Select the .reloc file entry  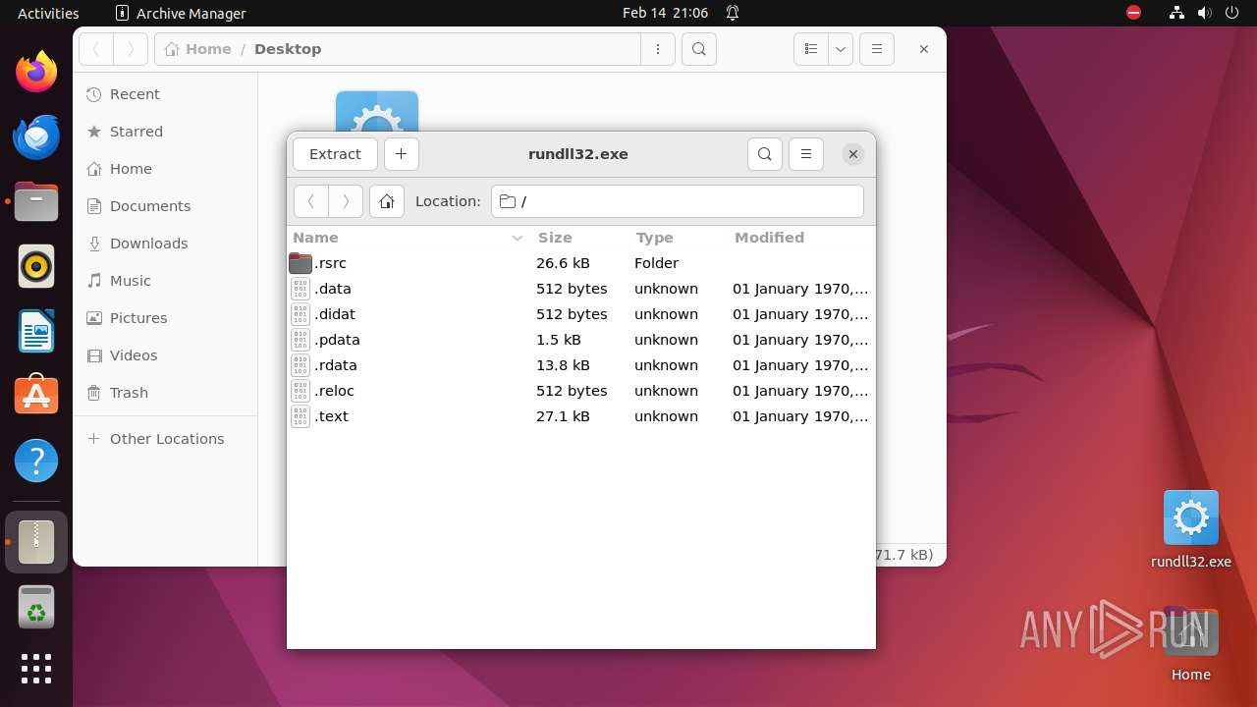click(580, 391)
